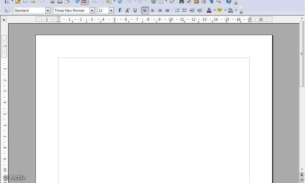The image size is (305, 183).
Task: Show more formatting toolbar buttons arrow
Action: click(x=241, y=11)
